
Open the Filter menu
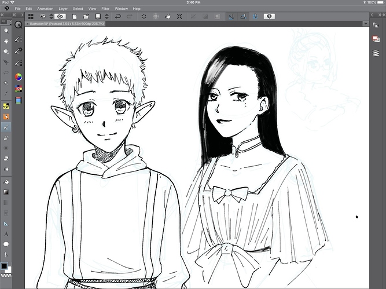click(x=105, y=9)
